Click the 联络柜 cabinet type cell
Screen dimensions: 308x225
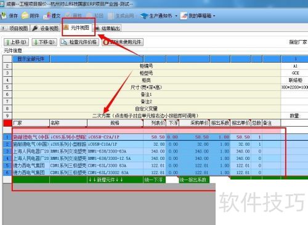click(294, 80)
